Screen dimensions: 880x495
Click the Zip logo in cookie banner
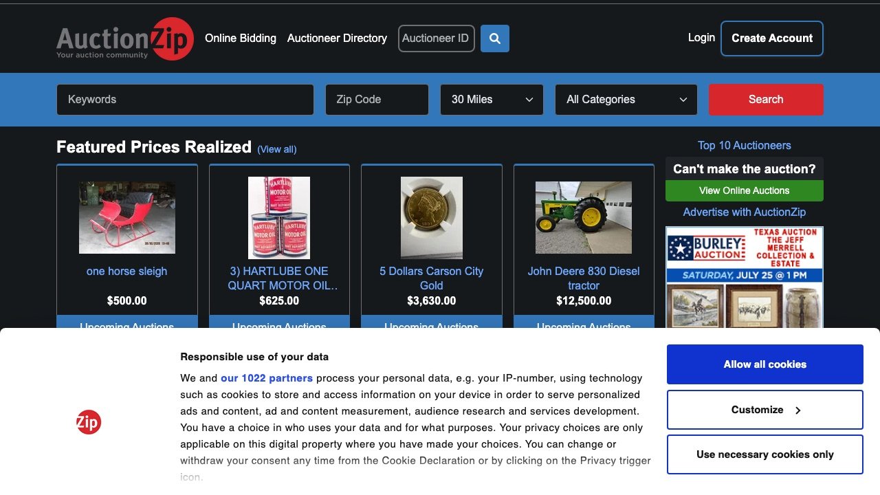tap(89, 422)
